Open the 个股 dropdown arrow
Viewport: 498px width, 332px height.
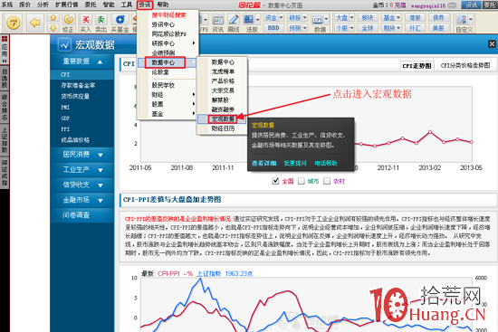click(351, 28)
